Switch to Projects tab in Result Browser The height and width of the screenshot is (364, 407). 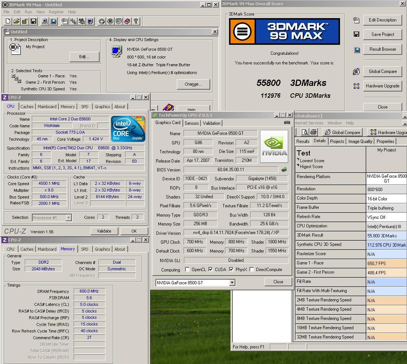337,141
